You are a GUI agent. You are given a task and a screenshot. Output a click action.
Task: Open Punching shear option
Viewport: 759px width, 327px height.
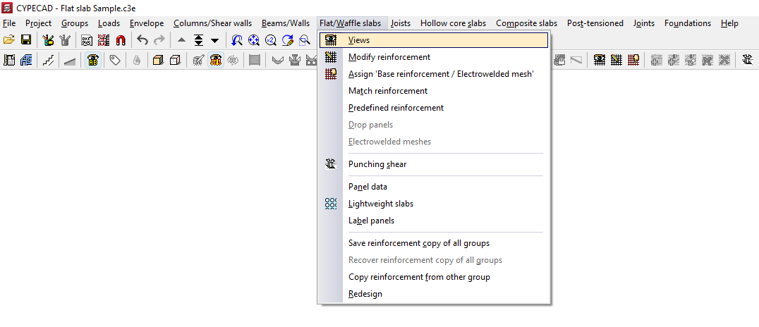coord(377,164)
